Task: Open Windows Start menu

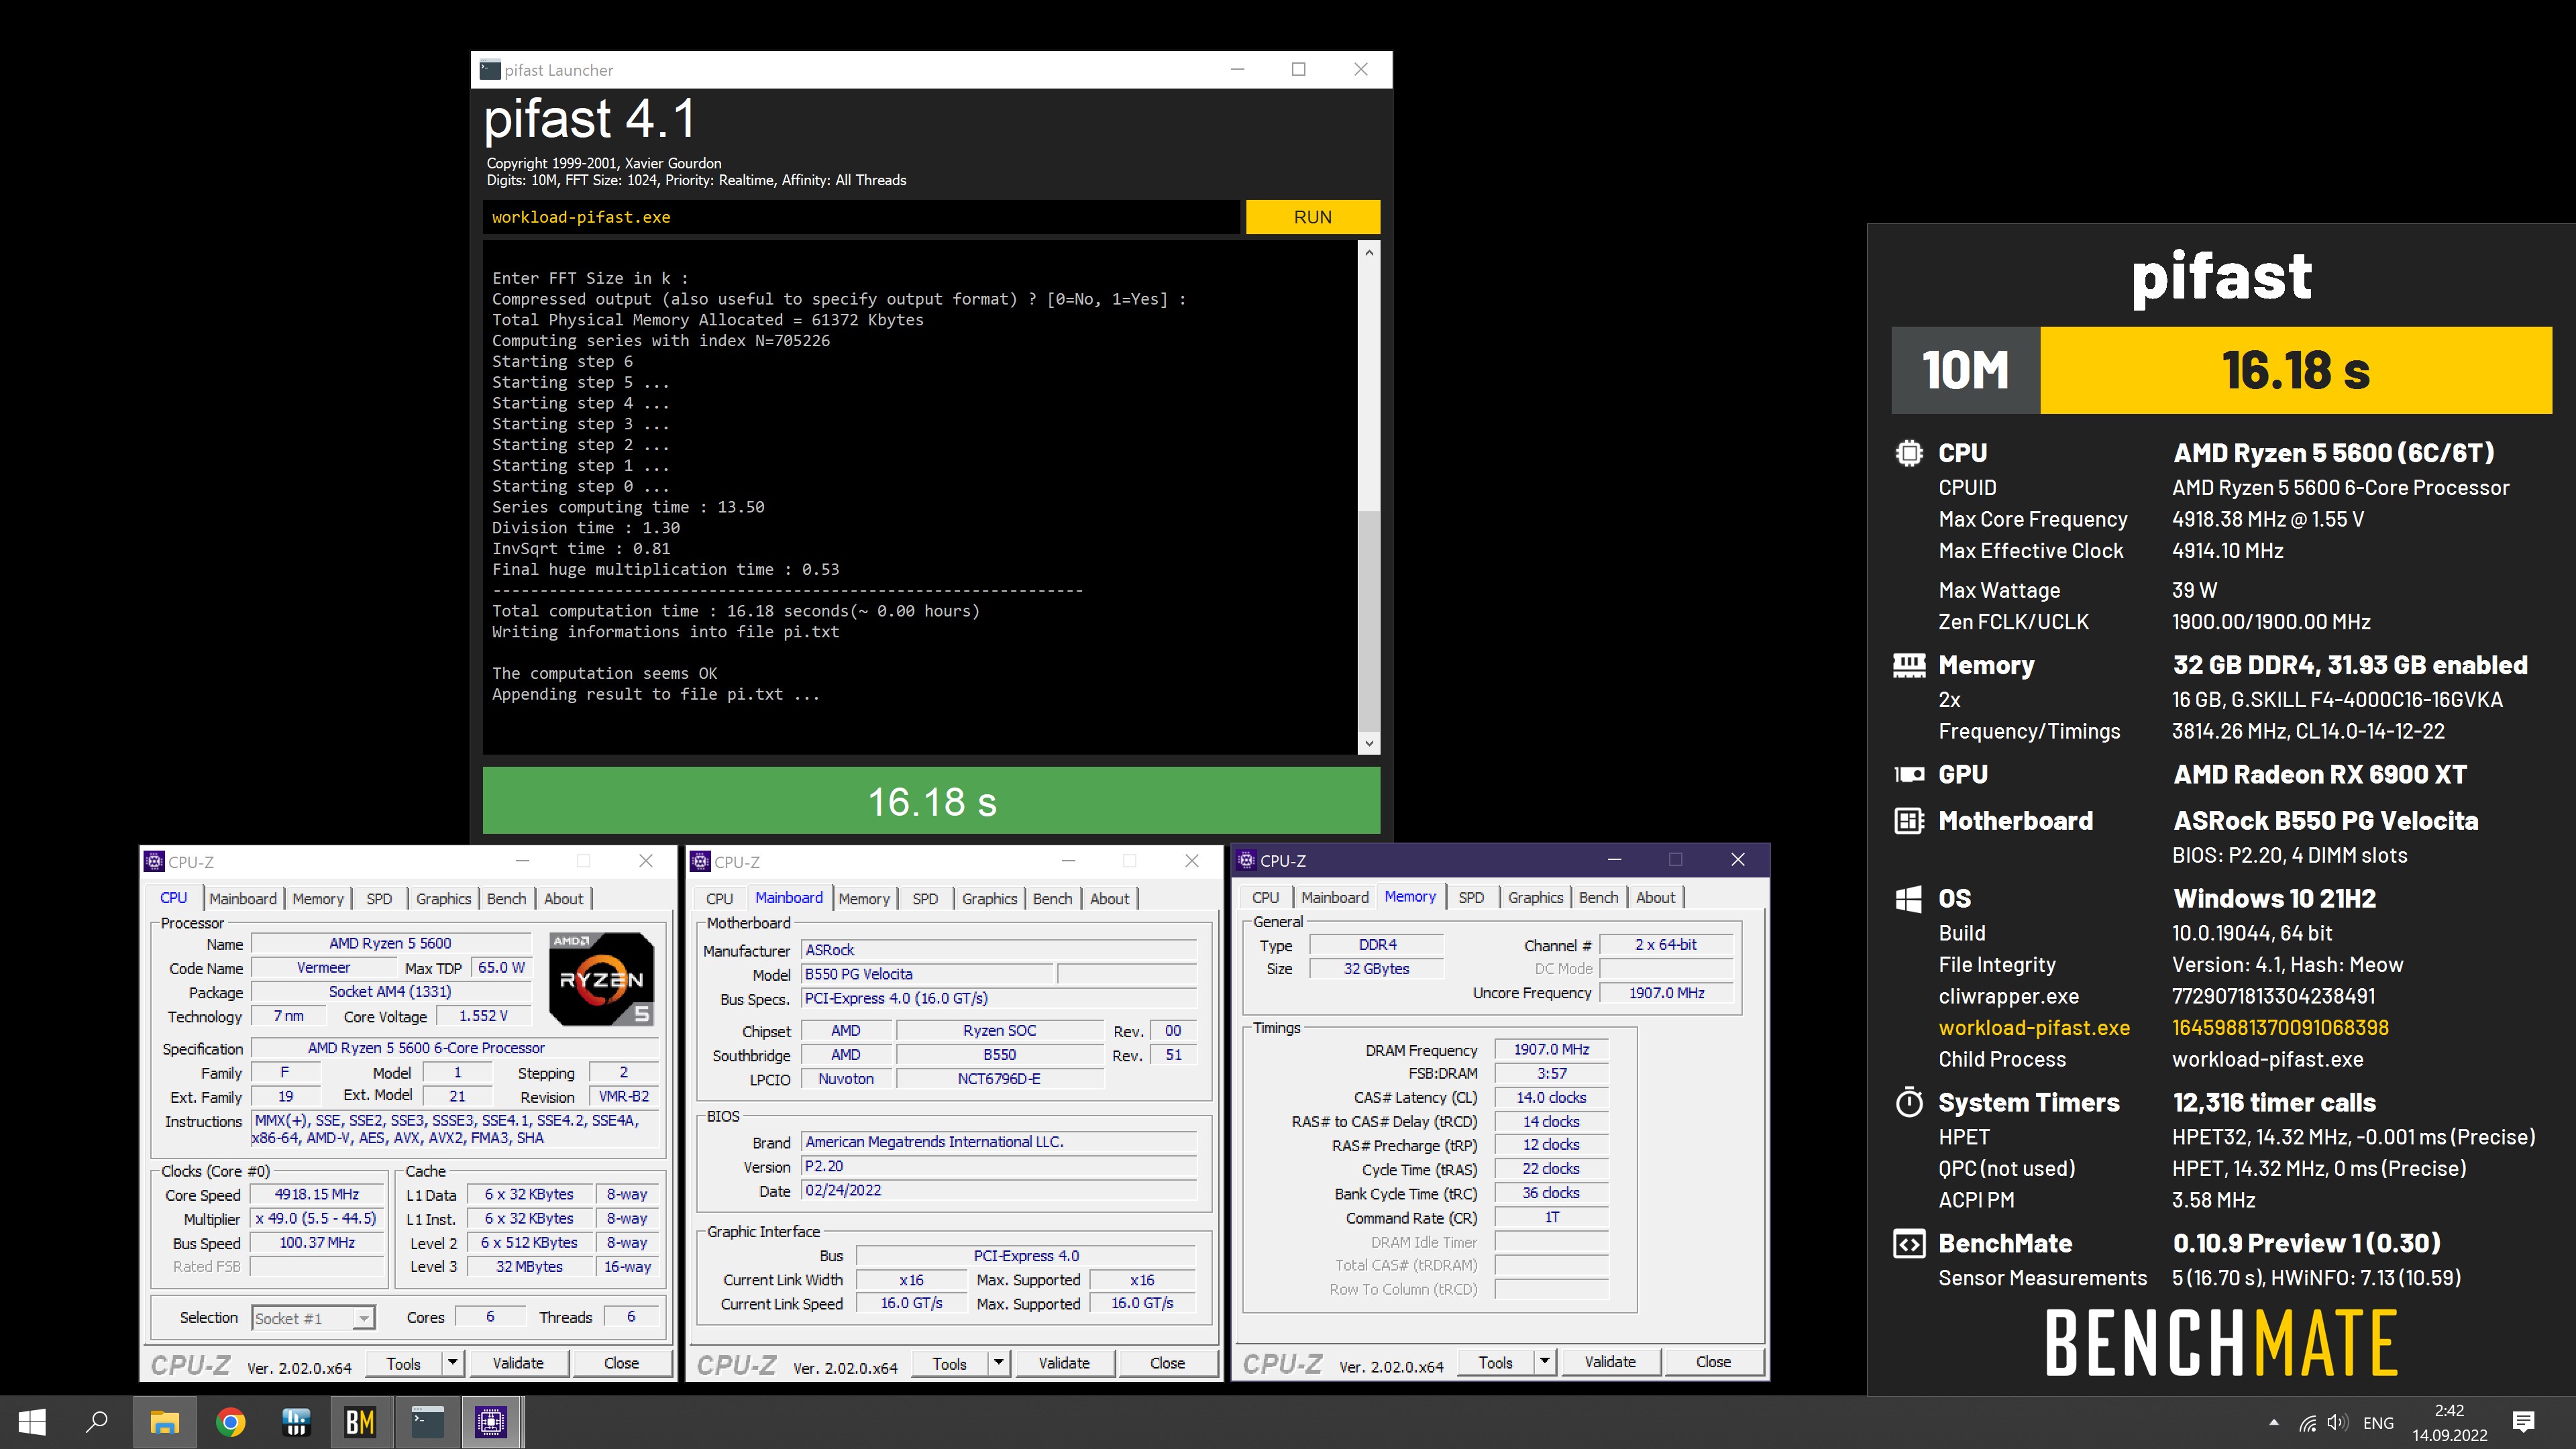Action: (32, 1421)
